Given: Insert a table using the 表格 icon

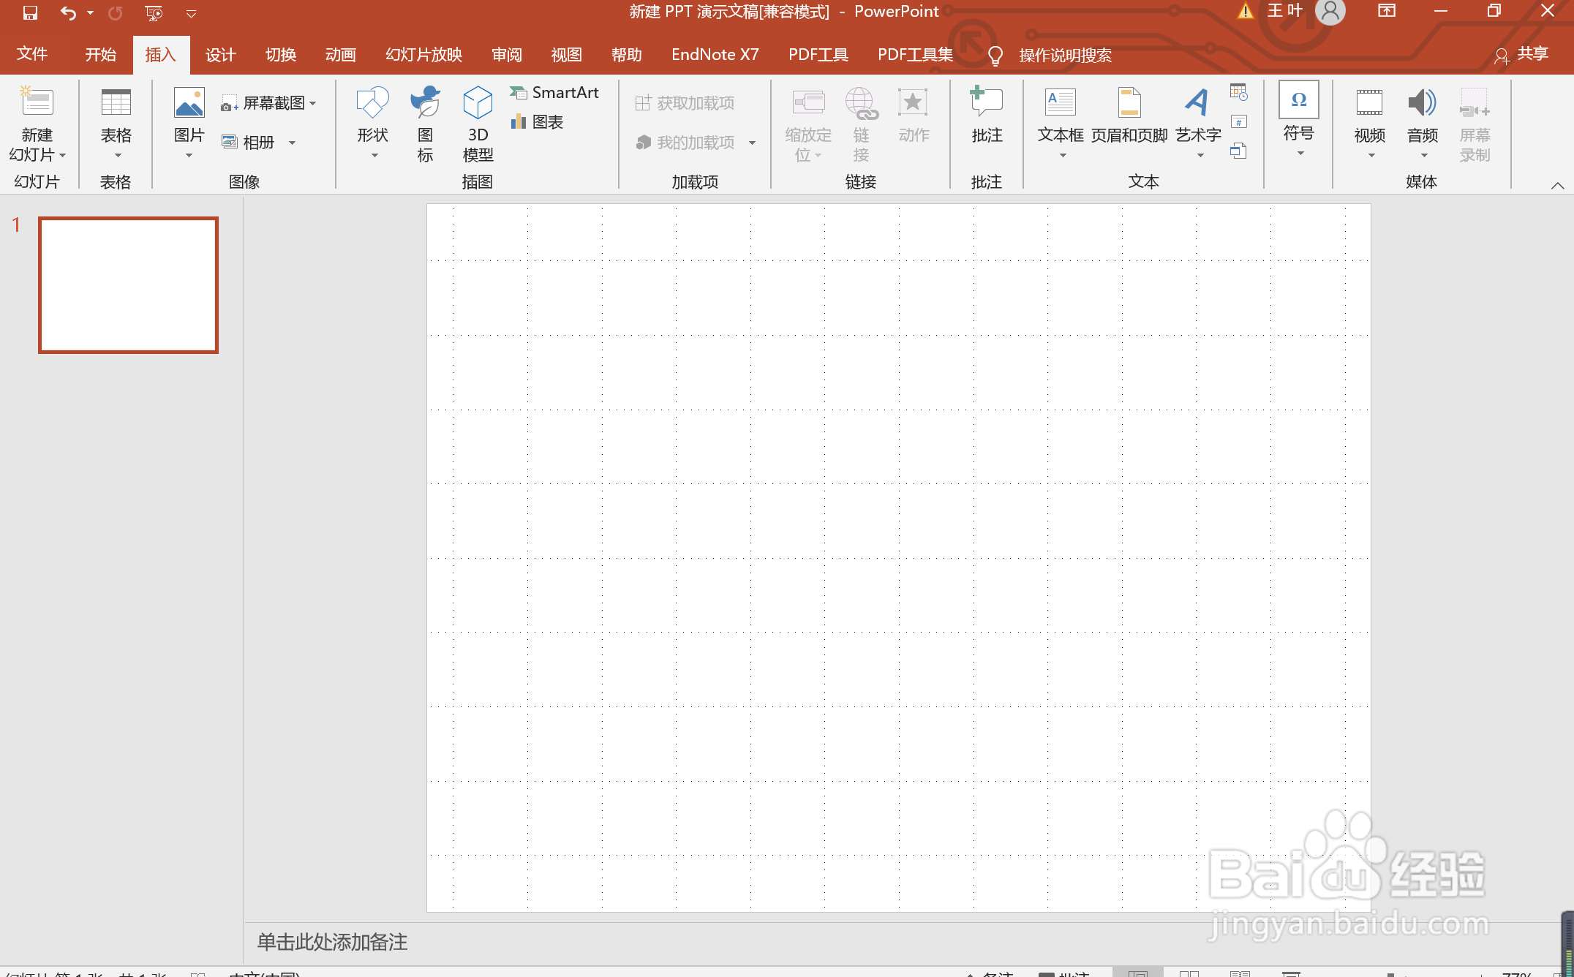Looking at the screenshot, I should pos(116,104).
